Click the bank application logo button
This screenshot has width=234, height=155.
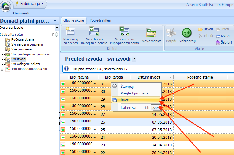(x=6, y=6)
